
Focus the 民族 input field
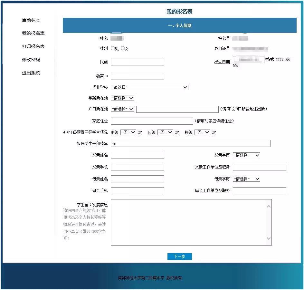click(x=138, y=62)
